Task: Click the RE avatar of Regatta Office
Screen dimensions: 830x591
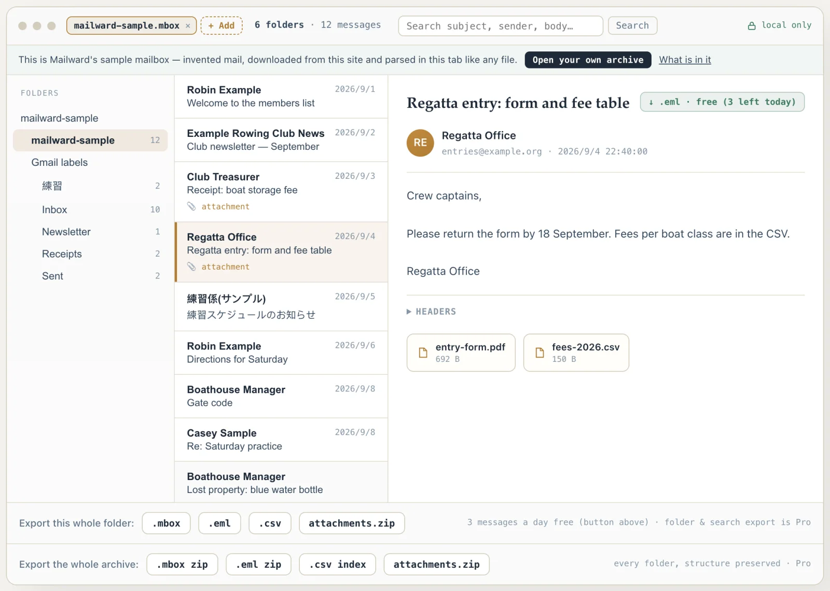Action: pyautogui.click(x=420, y=143)
